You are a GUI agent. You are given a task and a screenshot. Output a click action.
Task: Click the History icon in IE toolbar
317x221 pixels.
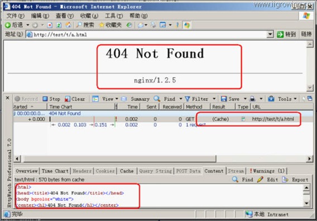tap(129, 25)
